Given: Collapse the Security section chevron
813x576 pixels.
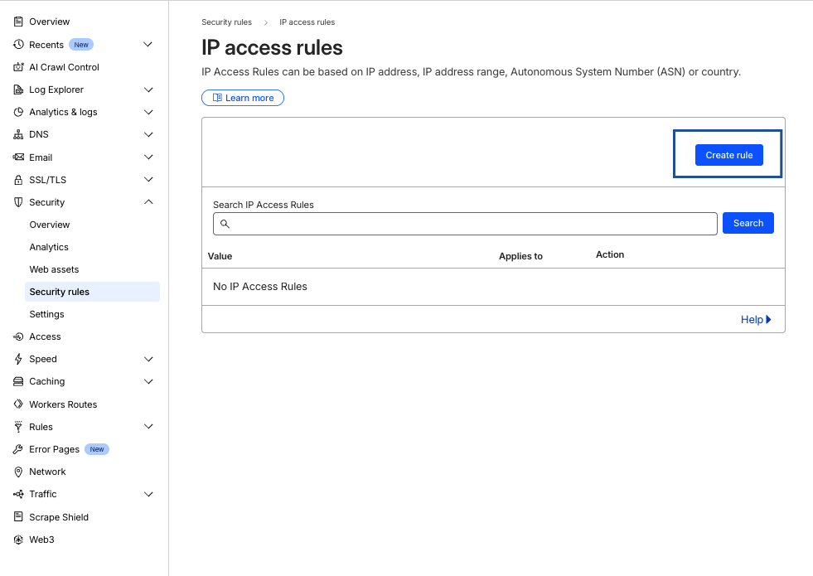Looking at the screenshot, I should (x=148, y=201).
